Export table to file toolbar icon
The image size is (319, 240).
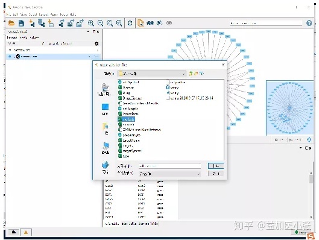[71, 23]
